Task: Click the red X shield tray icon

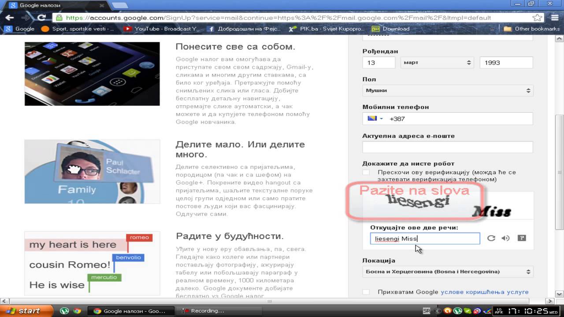Action: point(476,311)
